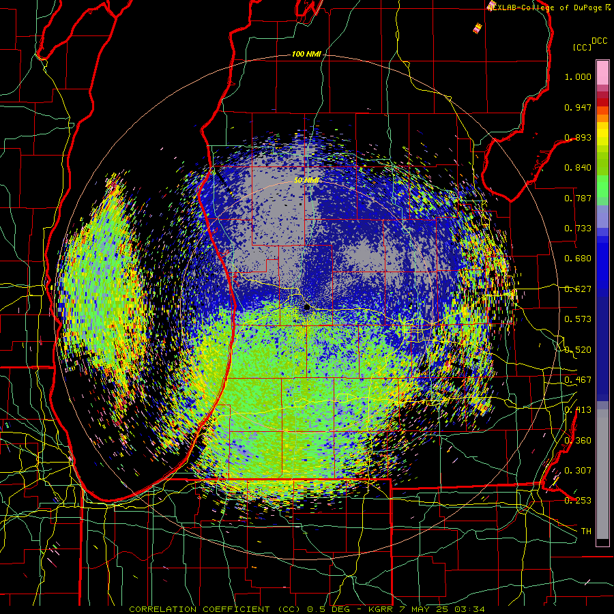Click the 0.413 legend value
The image size is (614, 614).
pyautogui.click(x=578, y=410)
